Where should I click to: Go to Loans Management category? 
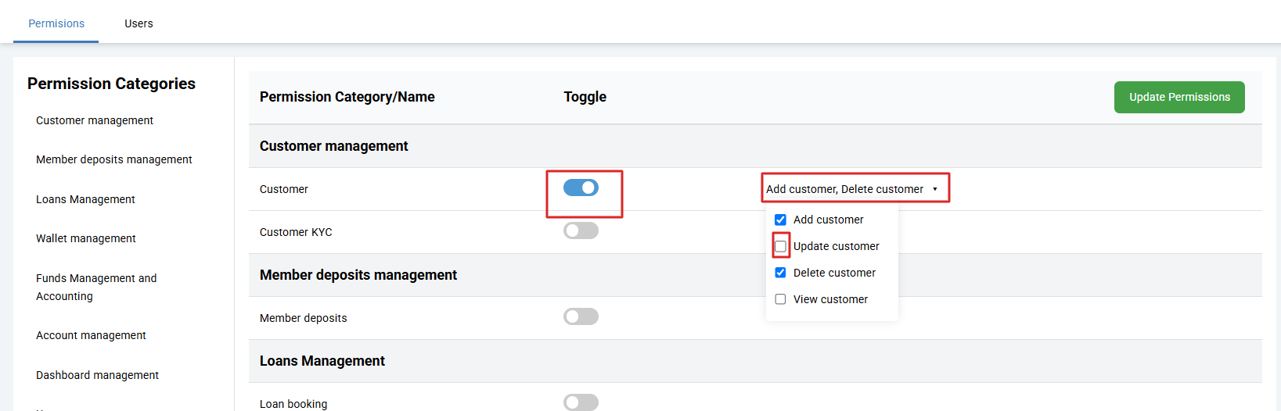pos(85,199)
